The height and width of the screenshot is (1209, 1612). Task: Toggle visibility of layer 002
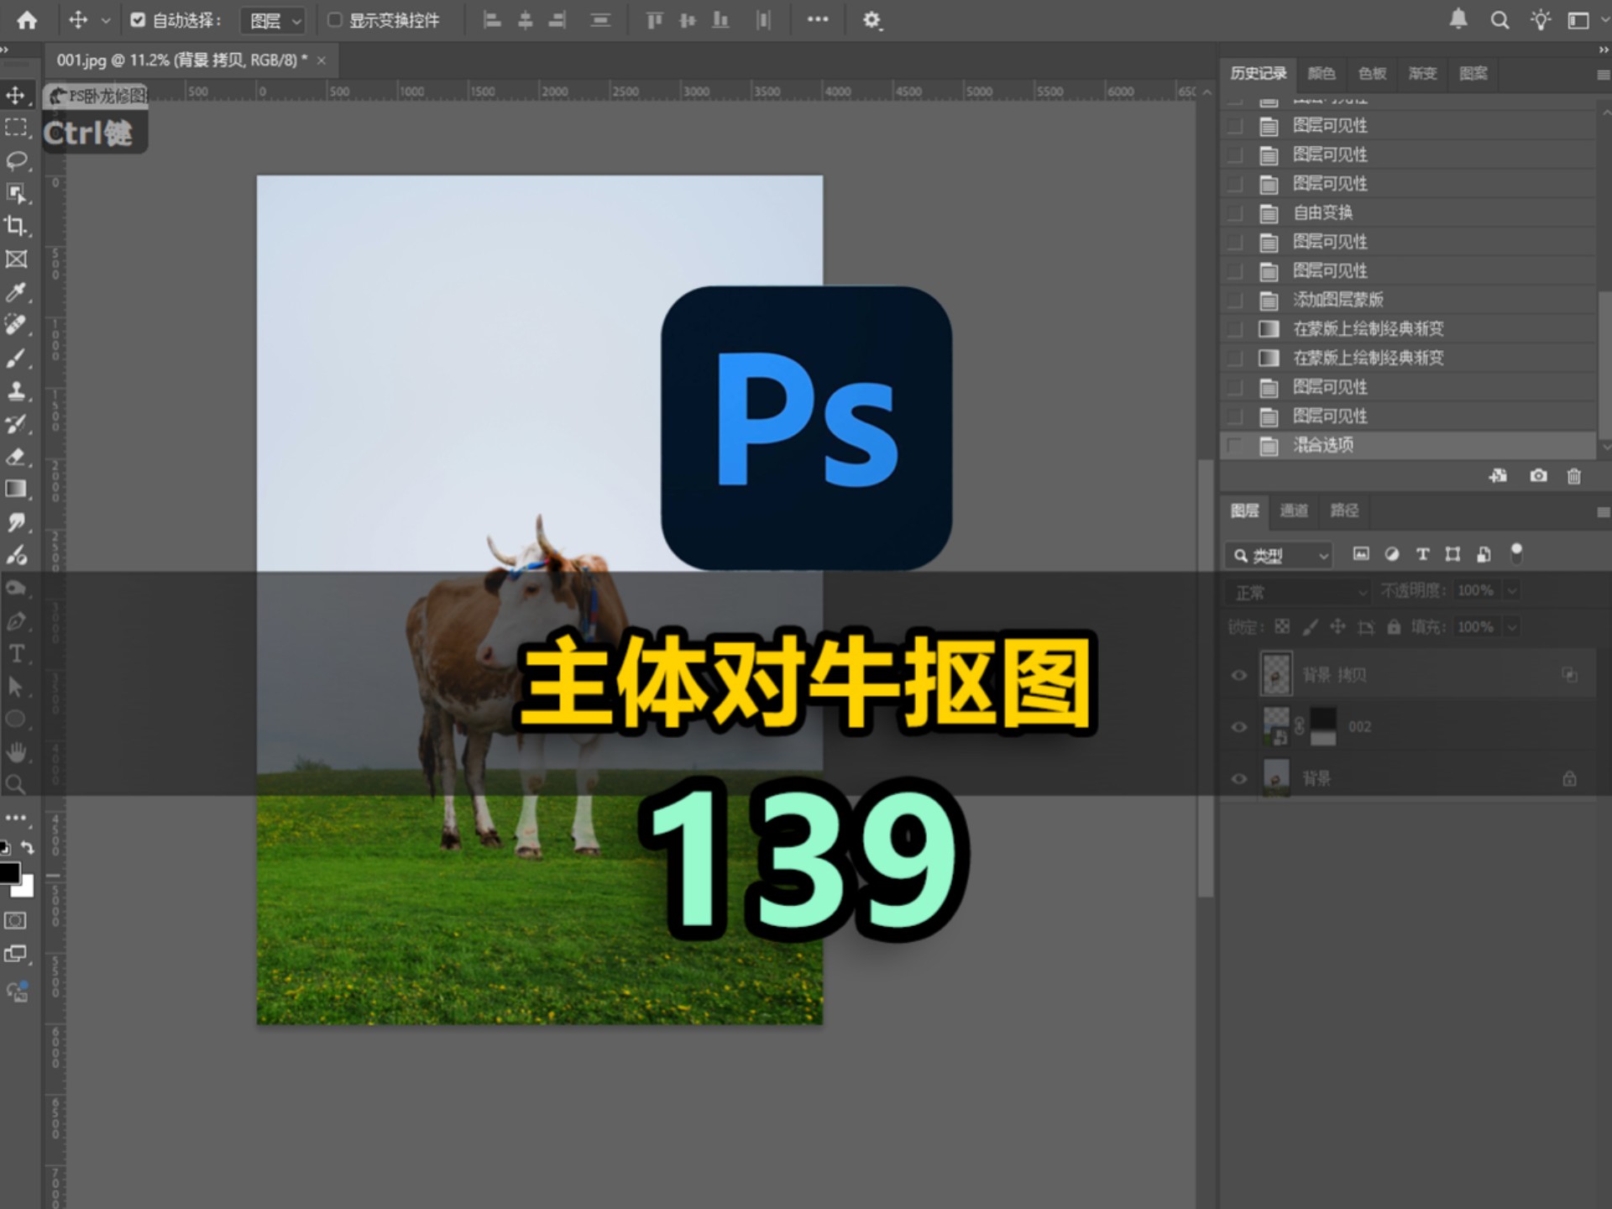pos(1239,727)
